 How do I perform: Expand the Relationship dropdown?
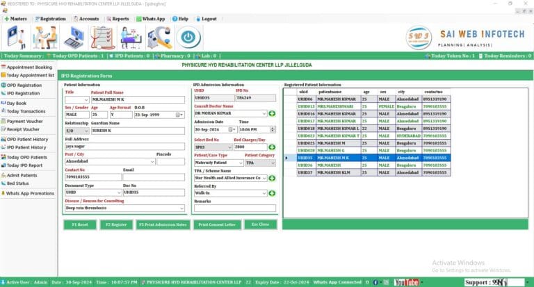(86, 131)
